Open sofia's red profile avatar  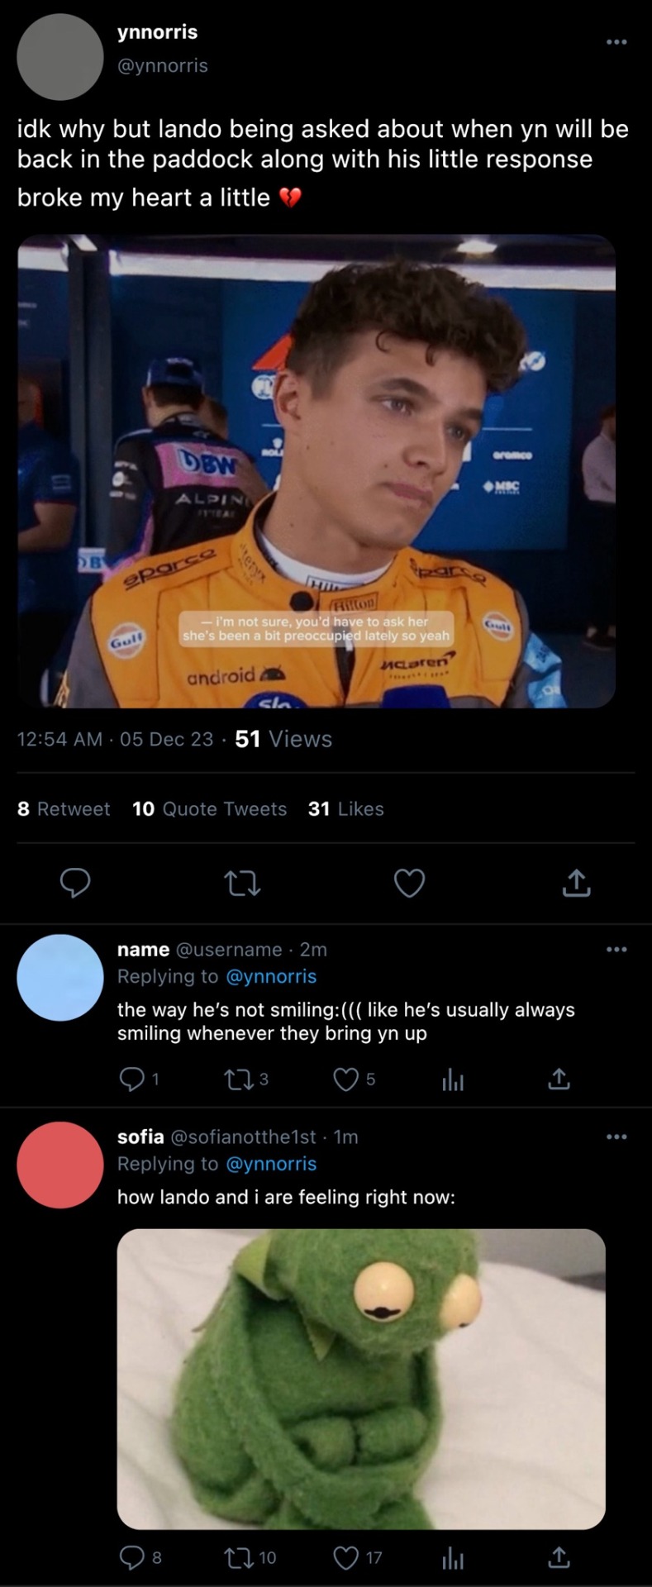tap(59, 1165)
